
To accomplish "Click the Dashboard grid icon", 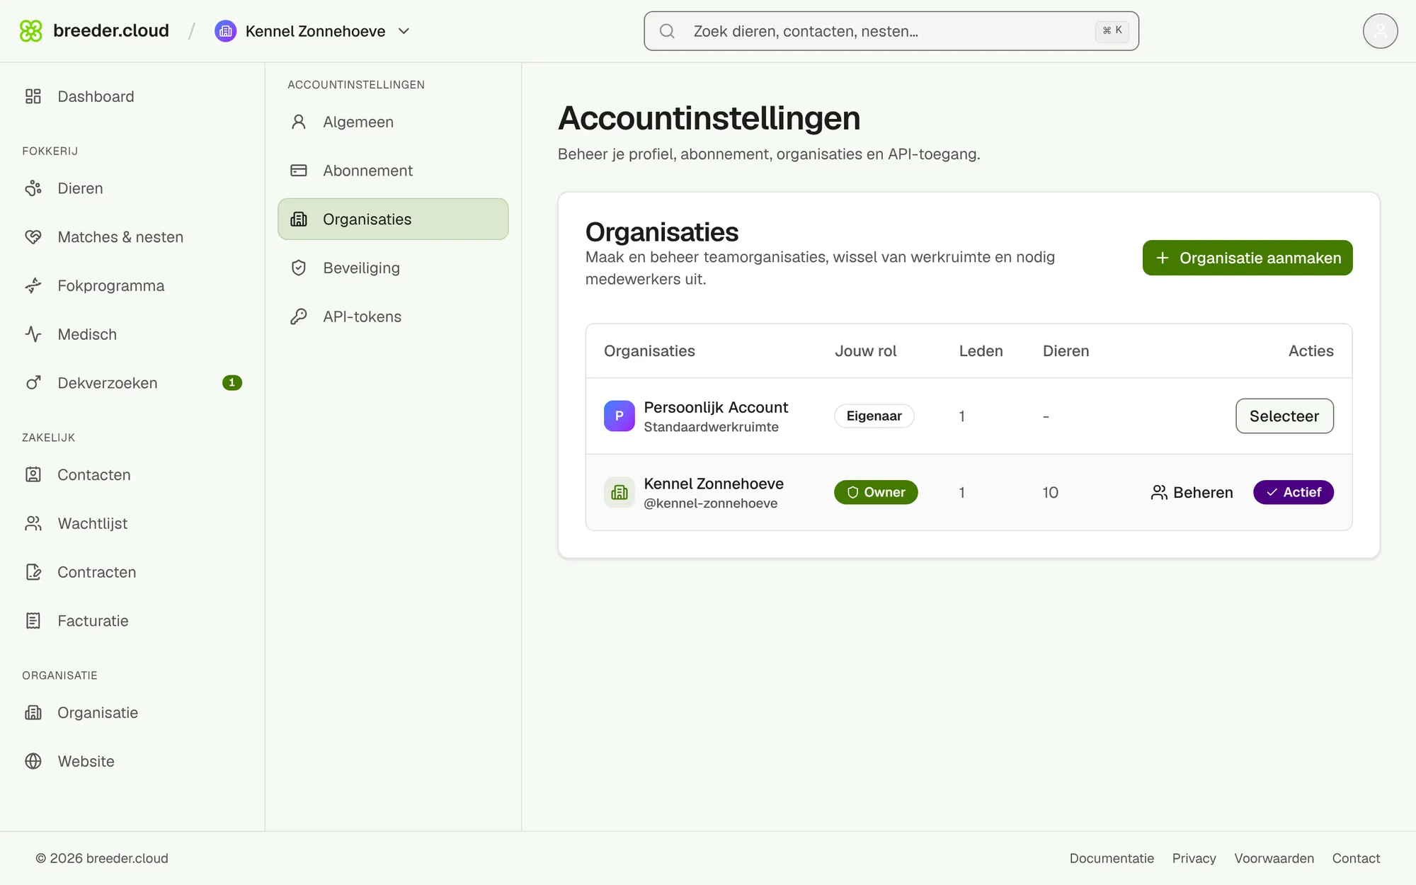I will [33, 96].
